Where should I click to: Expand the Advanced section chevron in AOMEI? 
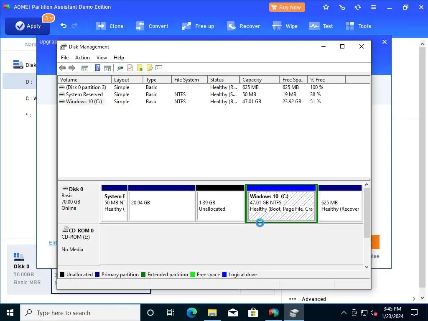pos(414,298)
